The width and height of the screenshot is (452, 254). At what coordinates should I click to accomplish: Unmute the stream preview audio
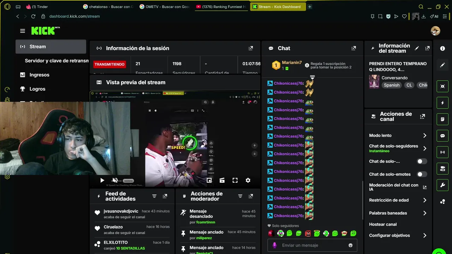pyautogui.click(x=115, y=180)
